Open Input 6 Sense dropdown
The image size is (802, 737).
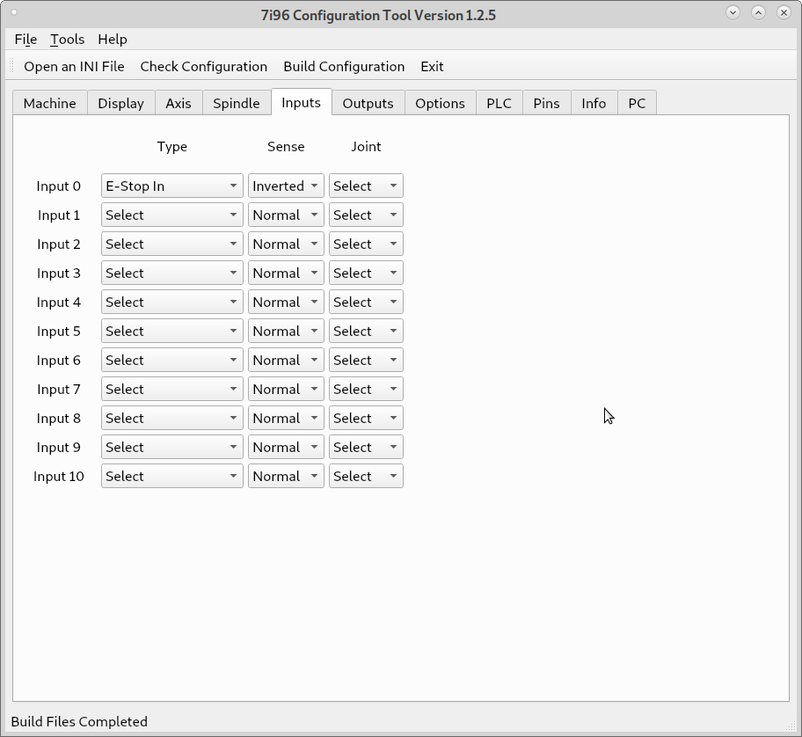[286, 360]
